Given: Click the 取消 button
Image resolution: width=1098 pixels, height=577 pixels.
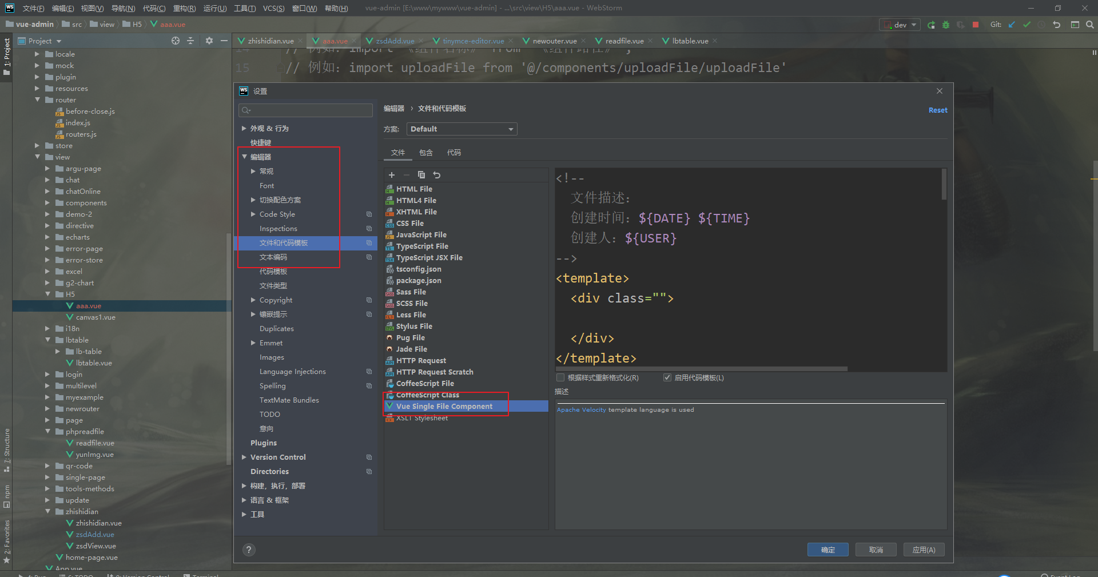Looking at the screenshot, I should [x=876, y=550].
